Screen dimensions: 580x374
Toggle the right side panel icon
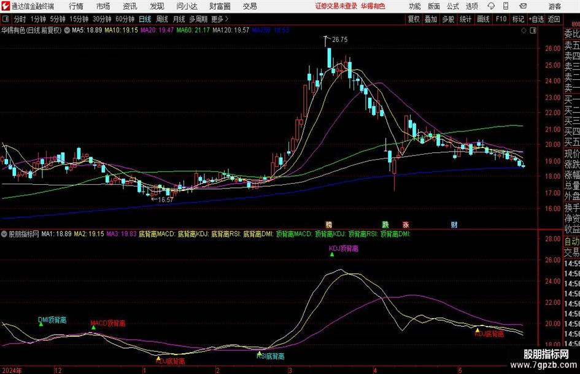[x=533, y=31]
